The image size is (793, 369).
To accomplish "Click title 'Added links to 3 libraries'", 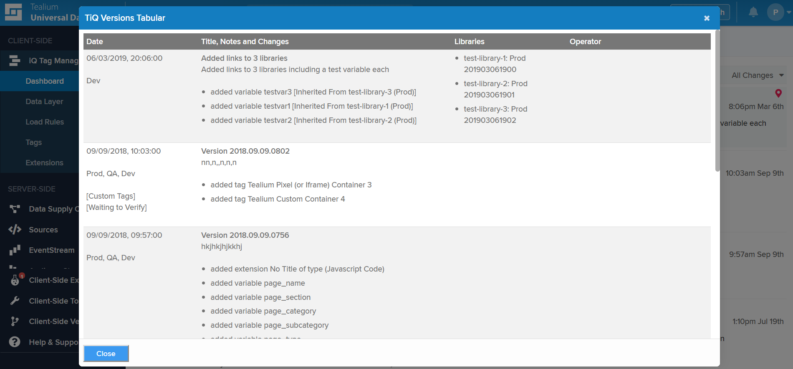I will [x=244, y=58].
